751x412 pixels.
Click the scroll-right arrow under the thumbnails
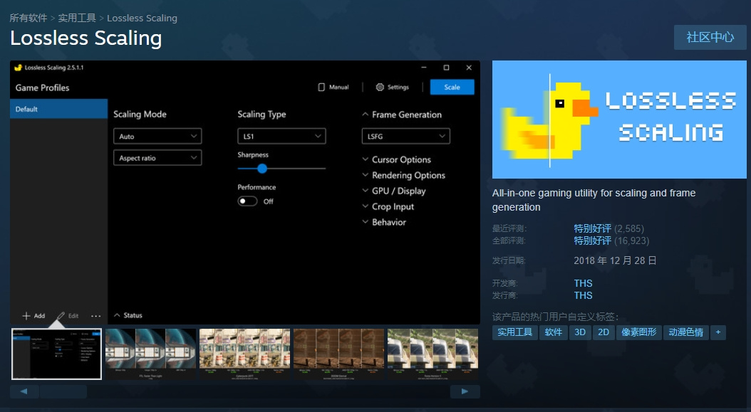click(x=465, y=391)
